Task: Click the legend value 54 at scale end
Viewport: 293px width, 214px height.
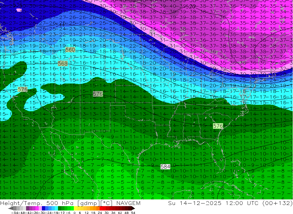Action: tap(133, 213)
